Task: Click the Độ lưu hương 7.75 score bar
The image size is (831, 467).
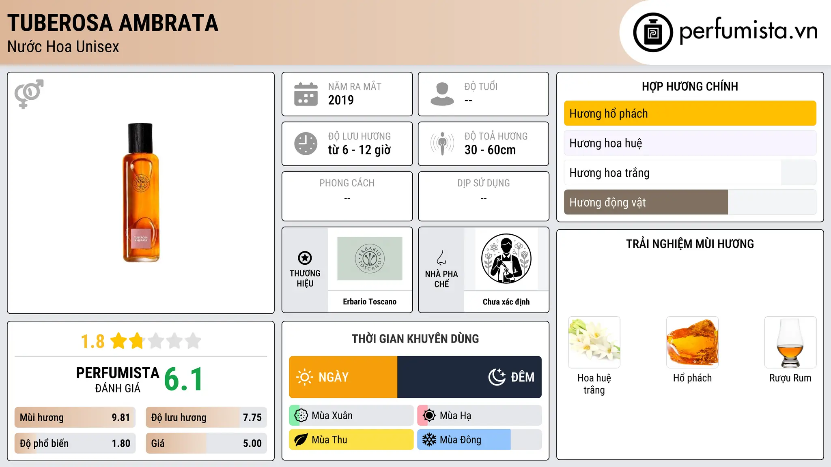Action: point(207,418)
